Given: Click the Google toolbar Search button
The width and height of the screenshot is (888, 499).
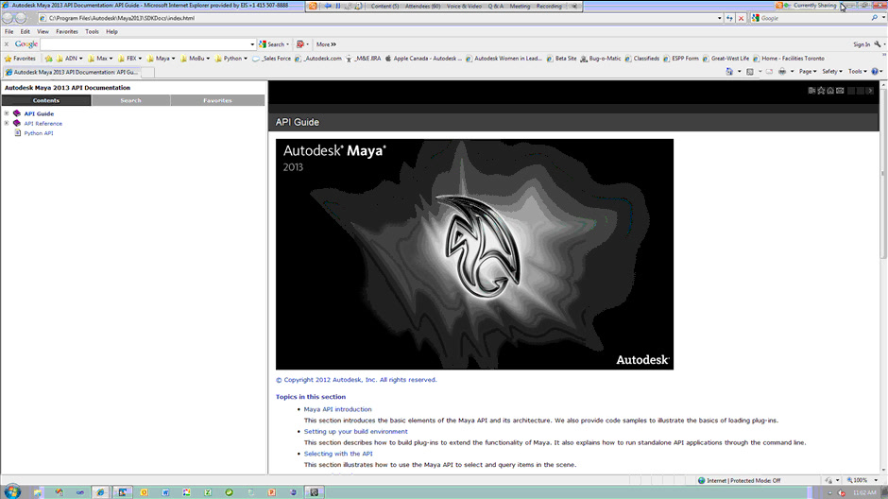Looking at the screenshot, I should click(274, 44).
